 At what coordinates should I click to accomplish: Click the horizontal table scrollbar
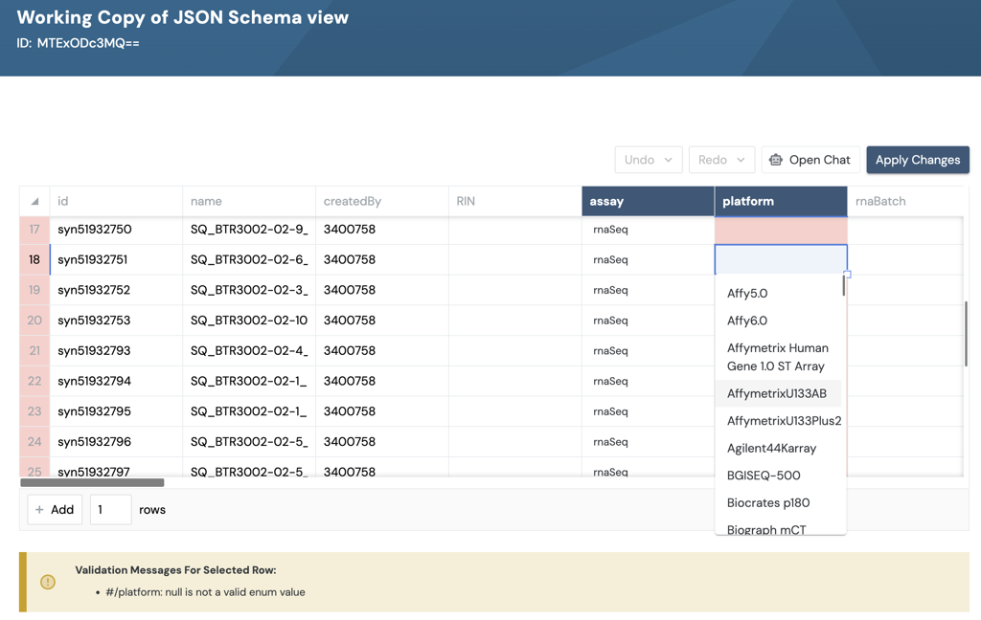coord(92,482)
